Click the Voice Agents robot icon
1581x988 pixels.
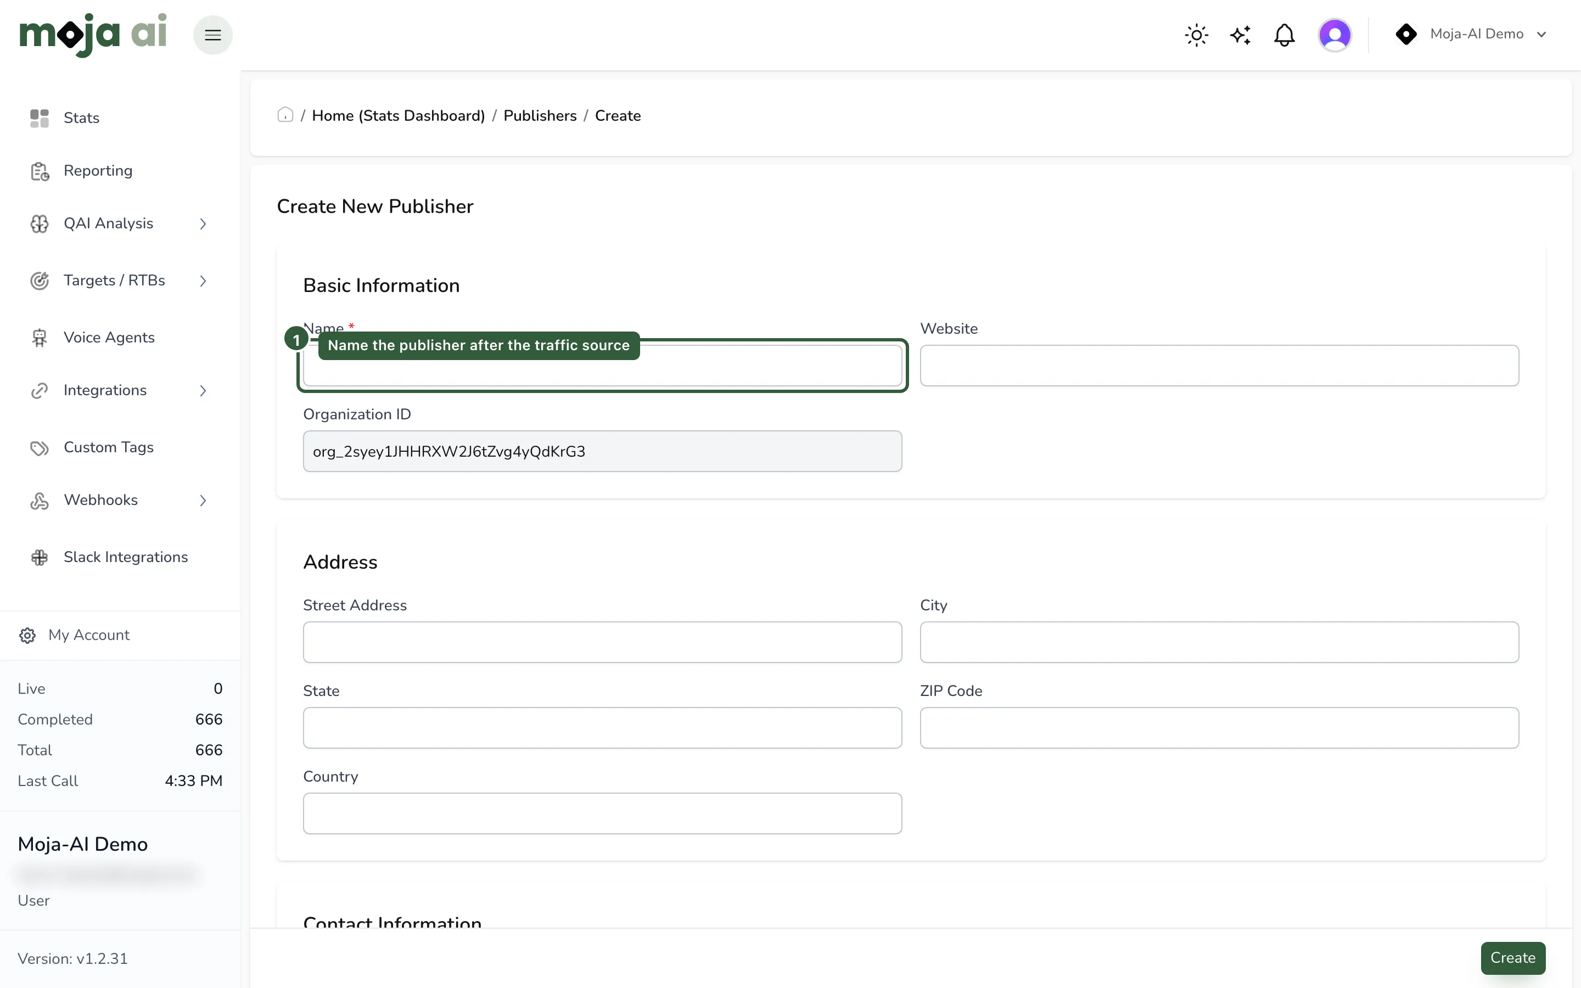39,338
